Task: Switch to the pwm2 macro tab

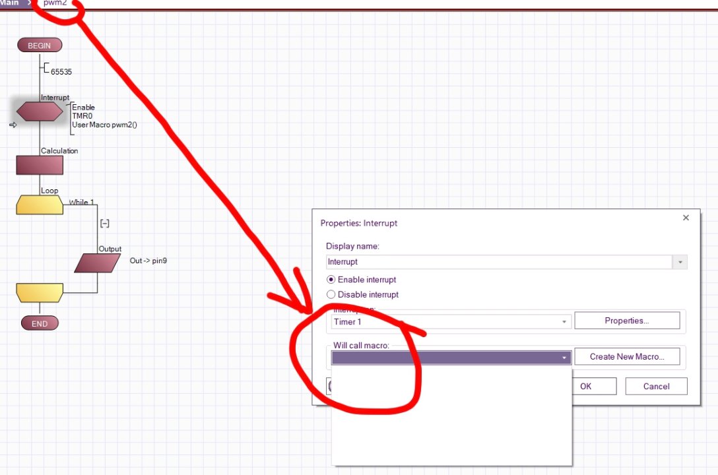Action: point(55,3)
